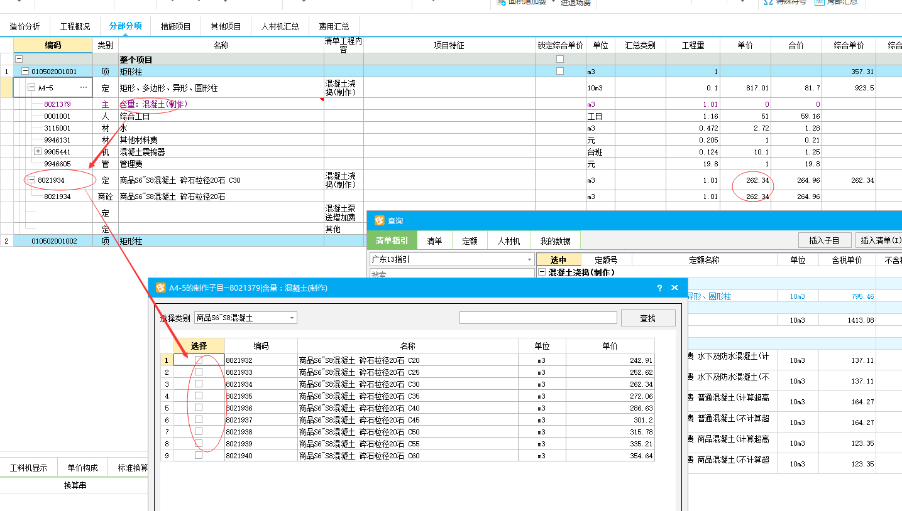Click the 编码 column header

point(53,45)
